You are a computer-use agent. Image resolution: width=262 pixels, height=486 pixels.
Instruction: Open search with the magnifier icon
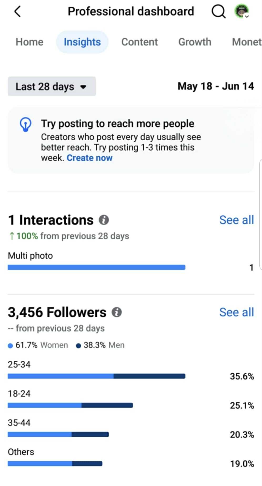[218, 12]
